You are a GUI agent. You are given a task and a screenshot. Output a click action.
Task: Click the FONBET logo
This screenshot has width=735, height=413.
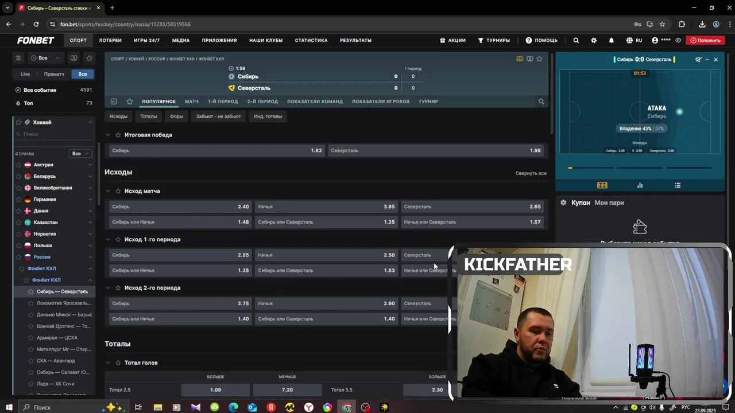point(36,40)
